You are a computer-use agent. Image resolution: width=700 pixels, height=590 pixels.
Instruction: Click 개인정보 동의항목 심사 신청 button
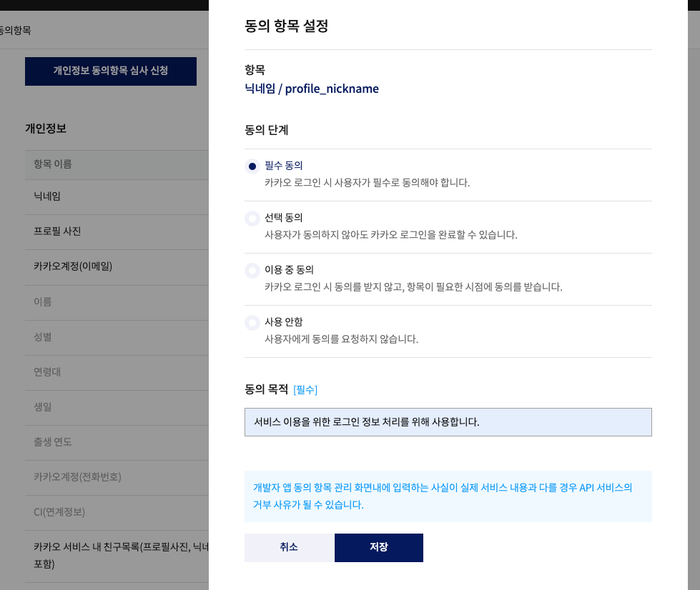pyautogui.click(x=111, y=71)
